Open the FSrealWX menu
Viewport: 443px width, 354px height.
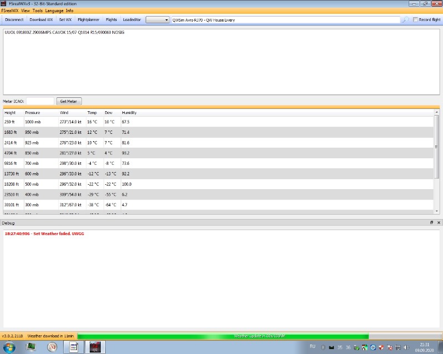10,11
